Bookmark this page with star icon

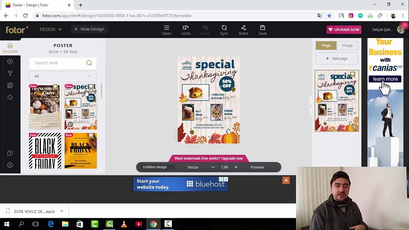tap(329, 16)
